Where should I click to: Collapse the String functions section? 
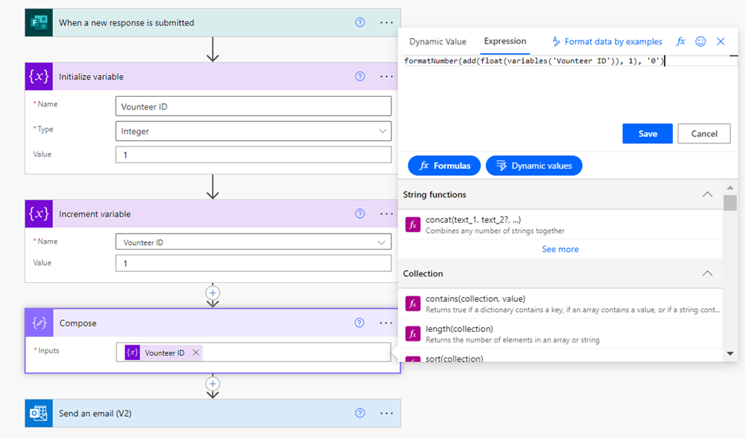(708, 195)
